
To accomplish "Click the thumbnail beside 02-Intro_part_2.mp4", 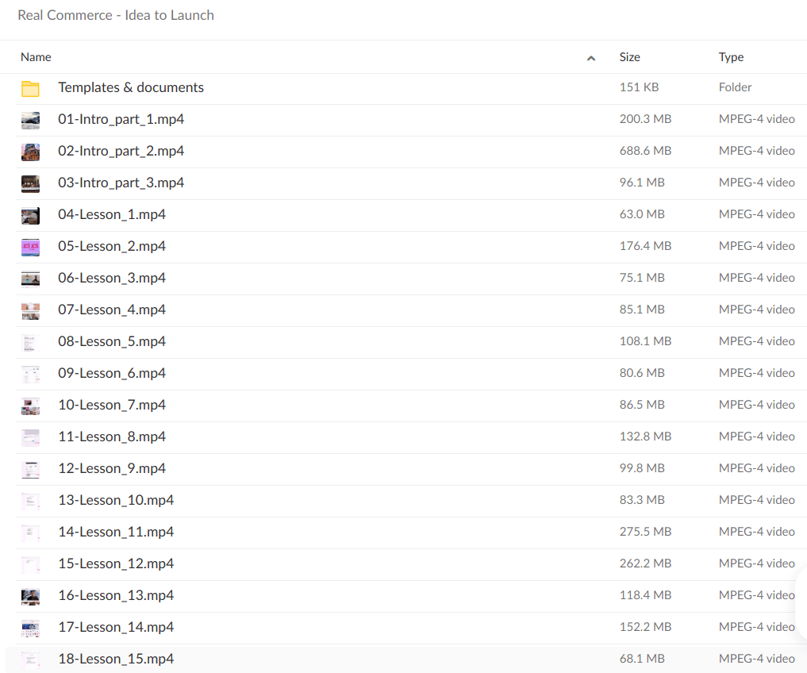I will pyautogui.click(x=30, y=152).
